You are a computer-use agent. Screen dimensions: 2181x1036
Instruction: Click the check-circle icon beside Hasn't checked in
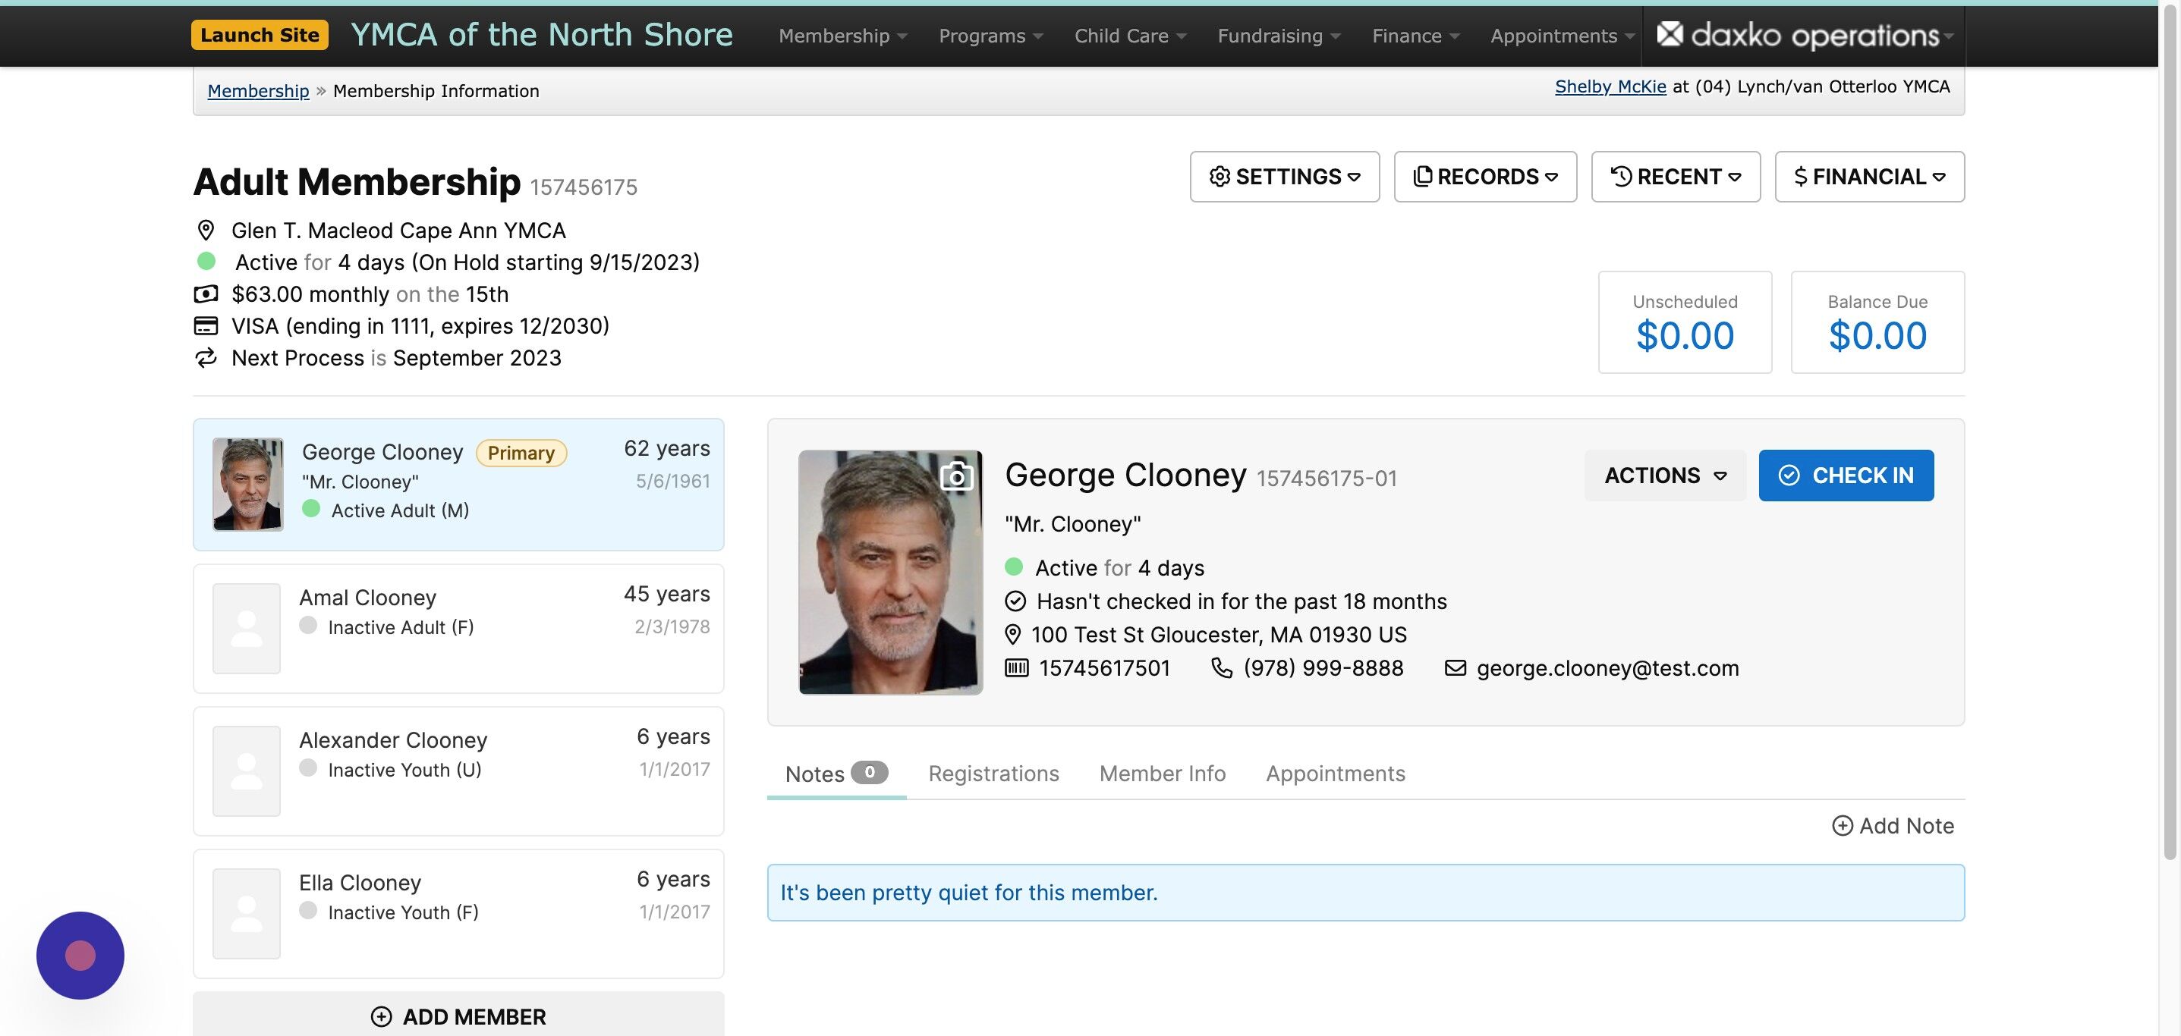pos(1015,601)
